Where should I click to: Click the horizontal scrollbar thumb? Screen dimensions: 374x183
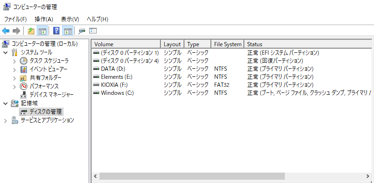[x=192, y=176]
